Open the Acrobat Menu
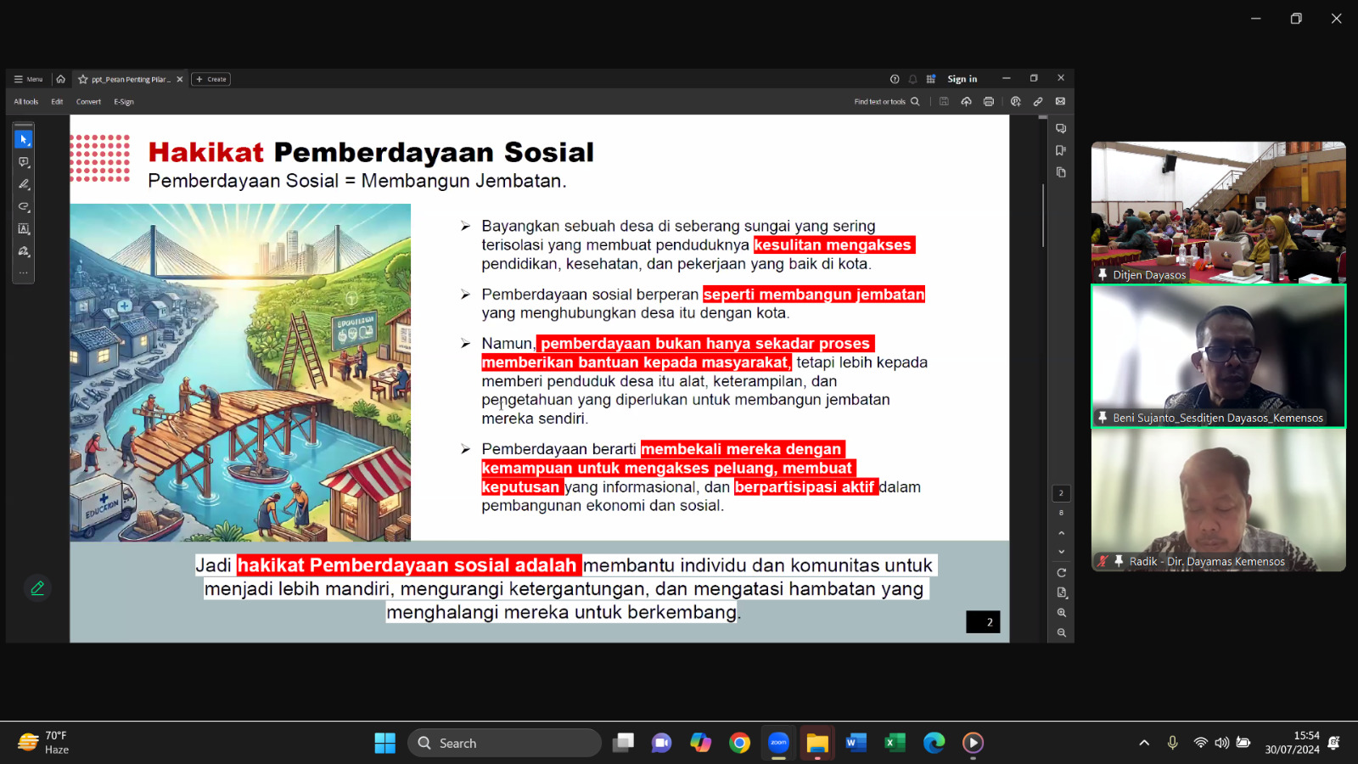Viewport: 1358px width, 764px height. click(x=28, y=79)
